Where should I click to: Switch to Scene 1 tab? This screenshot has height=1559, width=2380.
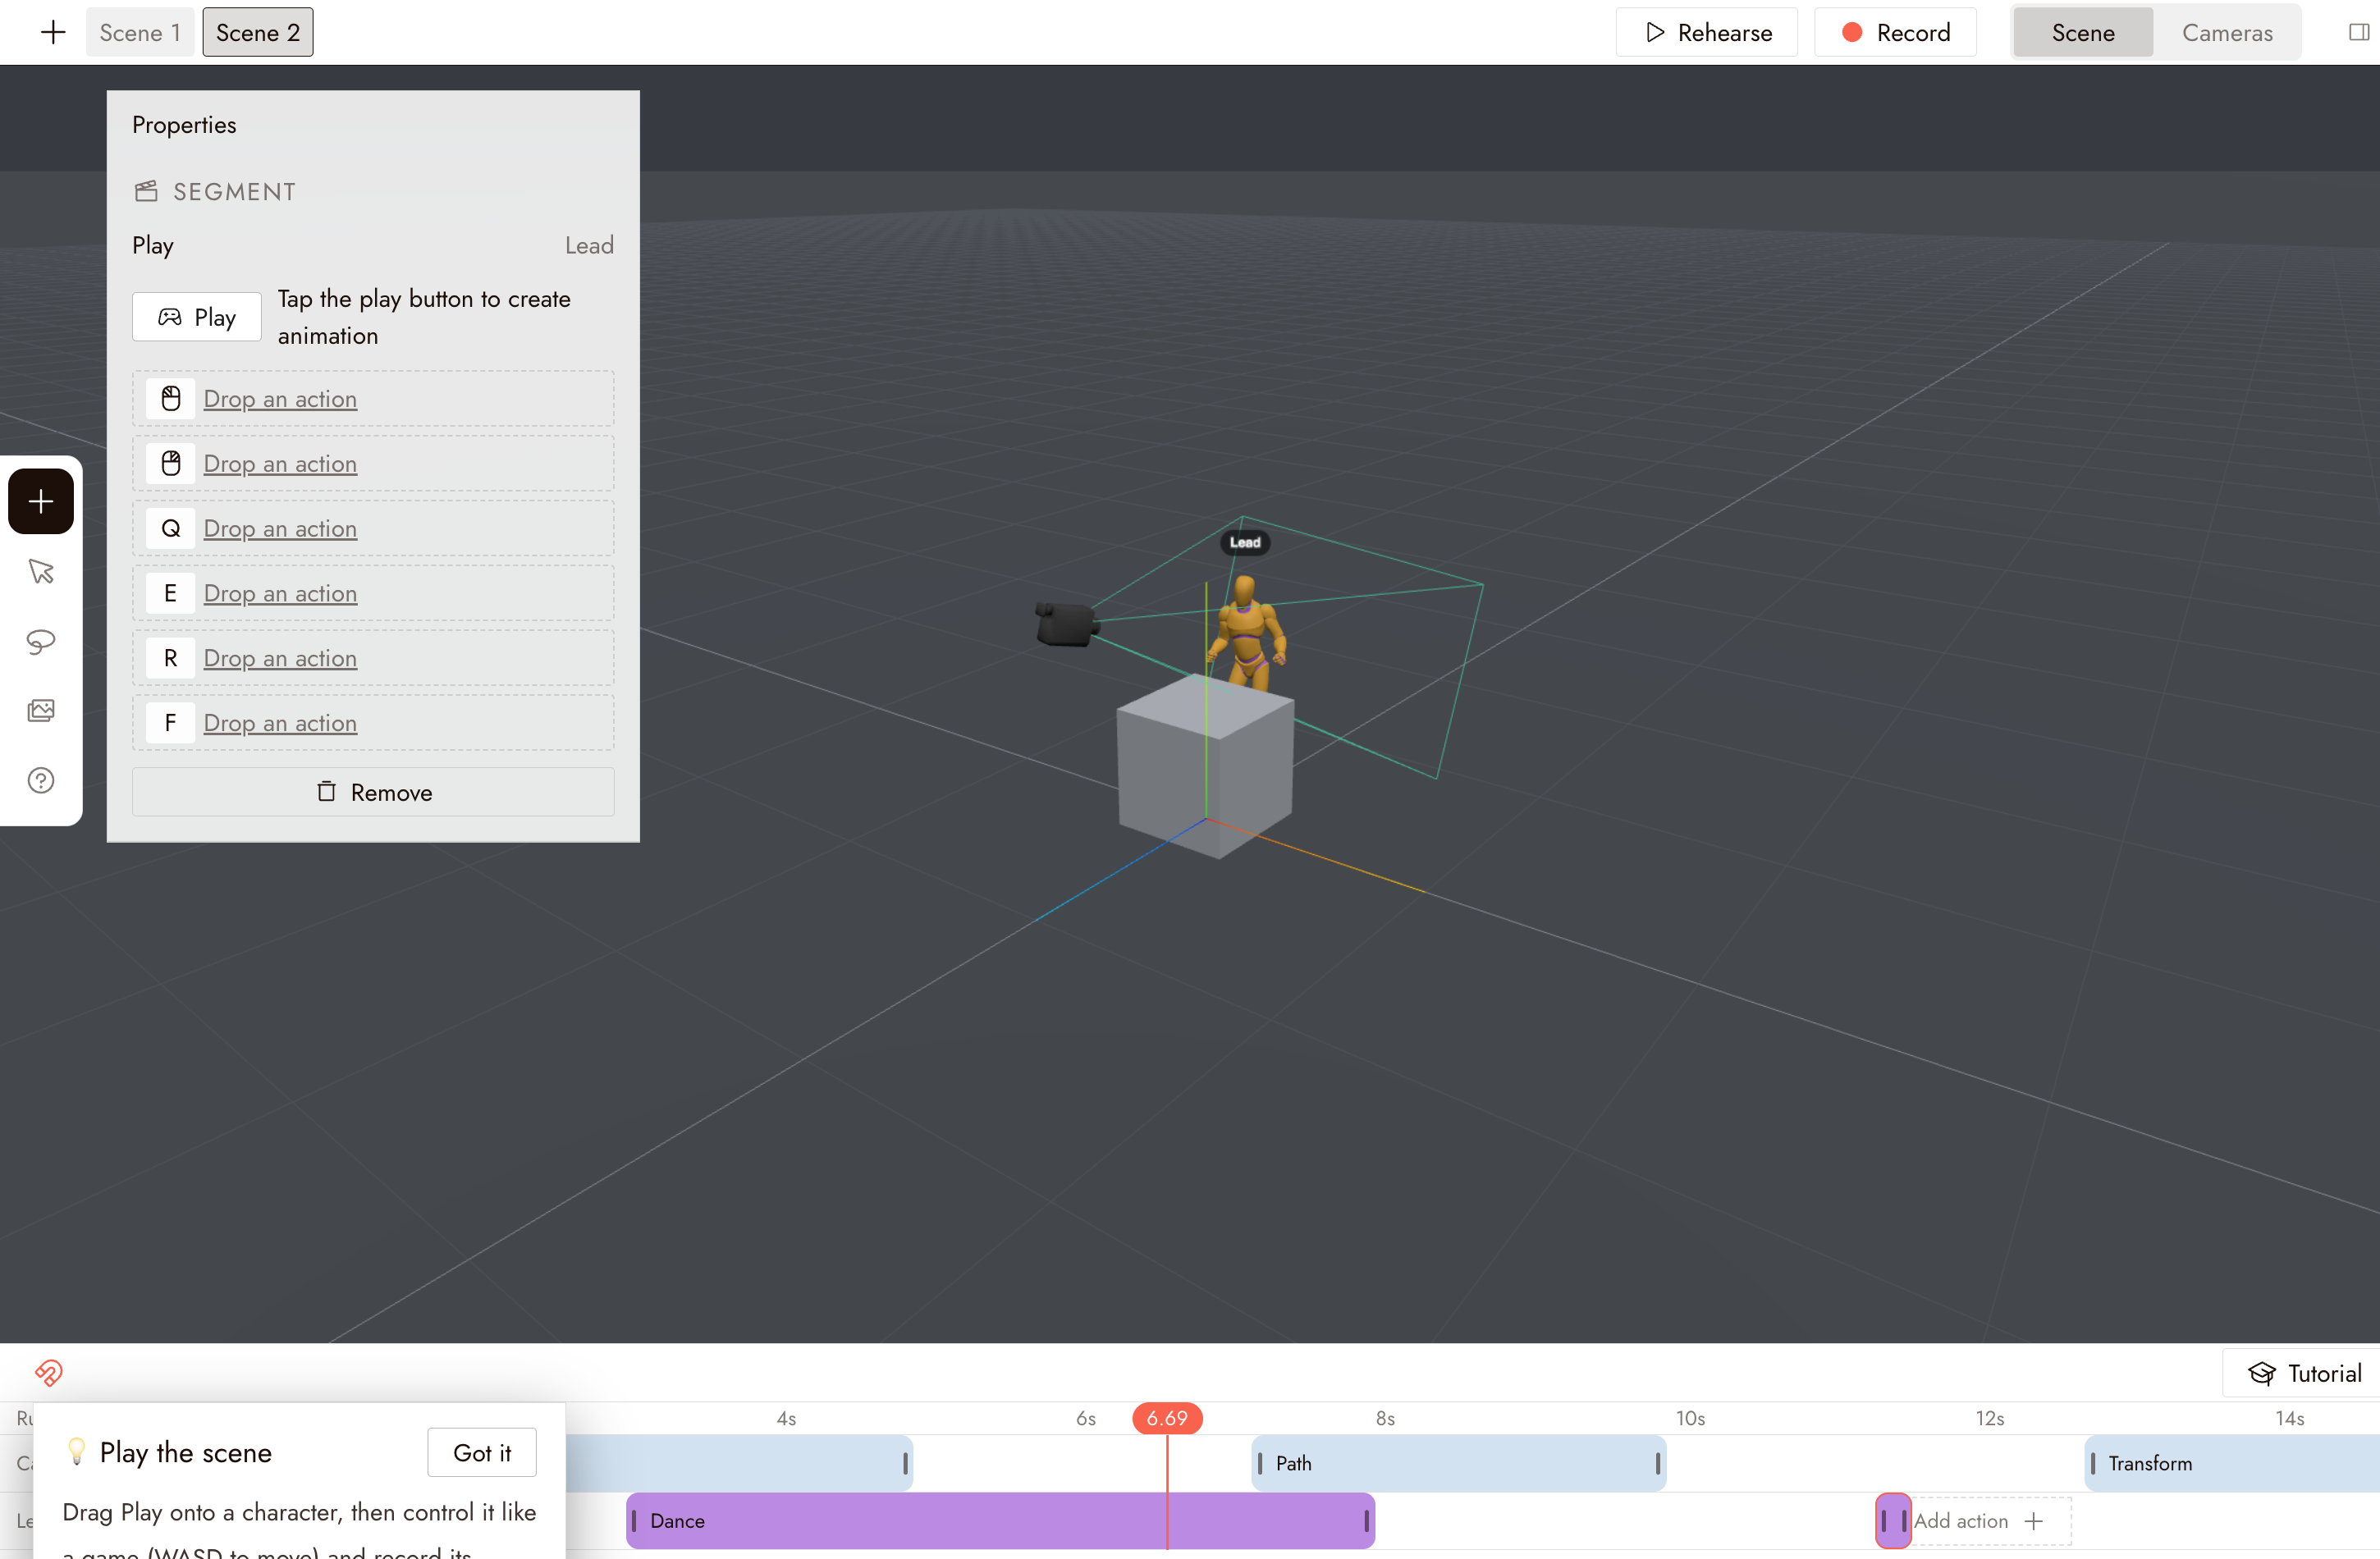pos(140,33)
